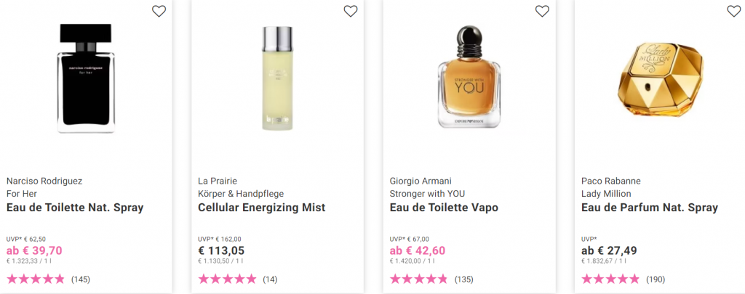Add Narciso Rodriguez For Her to wishlist
The width and height of the screenshot is (745, 294).
pos(159,11)
